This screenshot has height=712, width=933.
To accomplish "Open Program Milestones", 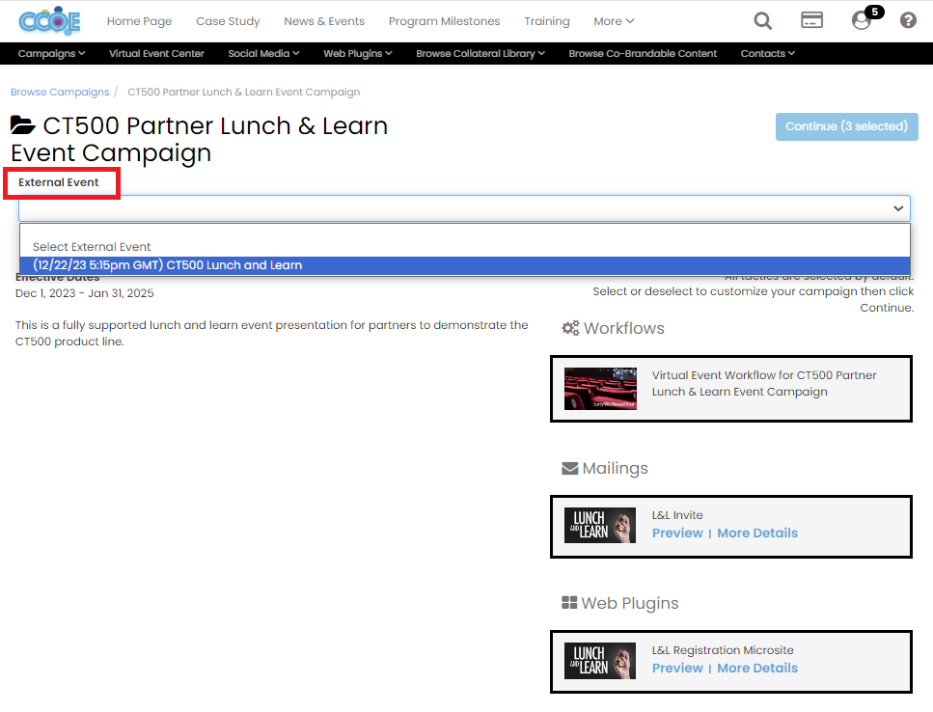I will click(444, 21).
